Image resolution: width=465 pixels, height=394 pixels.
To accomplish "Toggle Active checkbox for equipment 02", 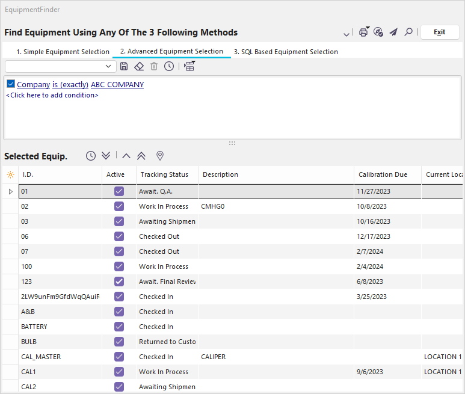I will coord(119,206).
